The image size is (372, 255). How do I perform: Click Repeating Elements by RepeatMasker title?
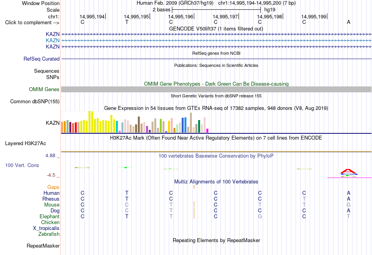click(x=216, y=240)
